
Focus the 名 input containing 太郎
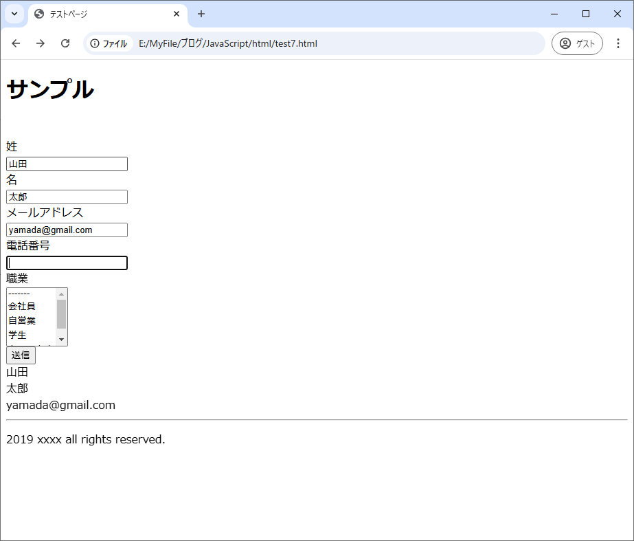pyautogui.click(x=67, y=197)
